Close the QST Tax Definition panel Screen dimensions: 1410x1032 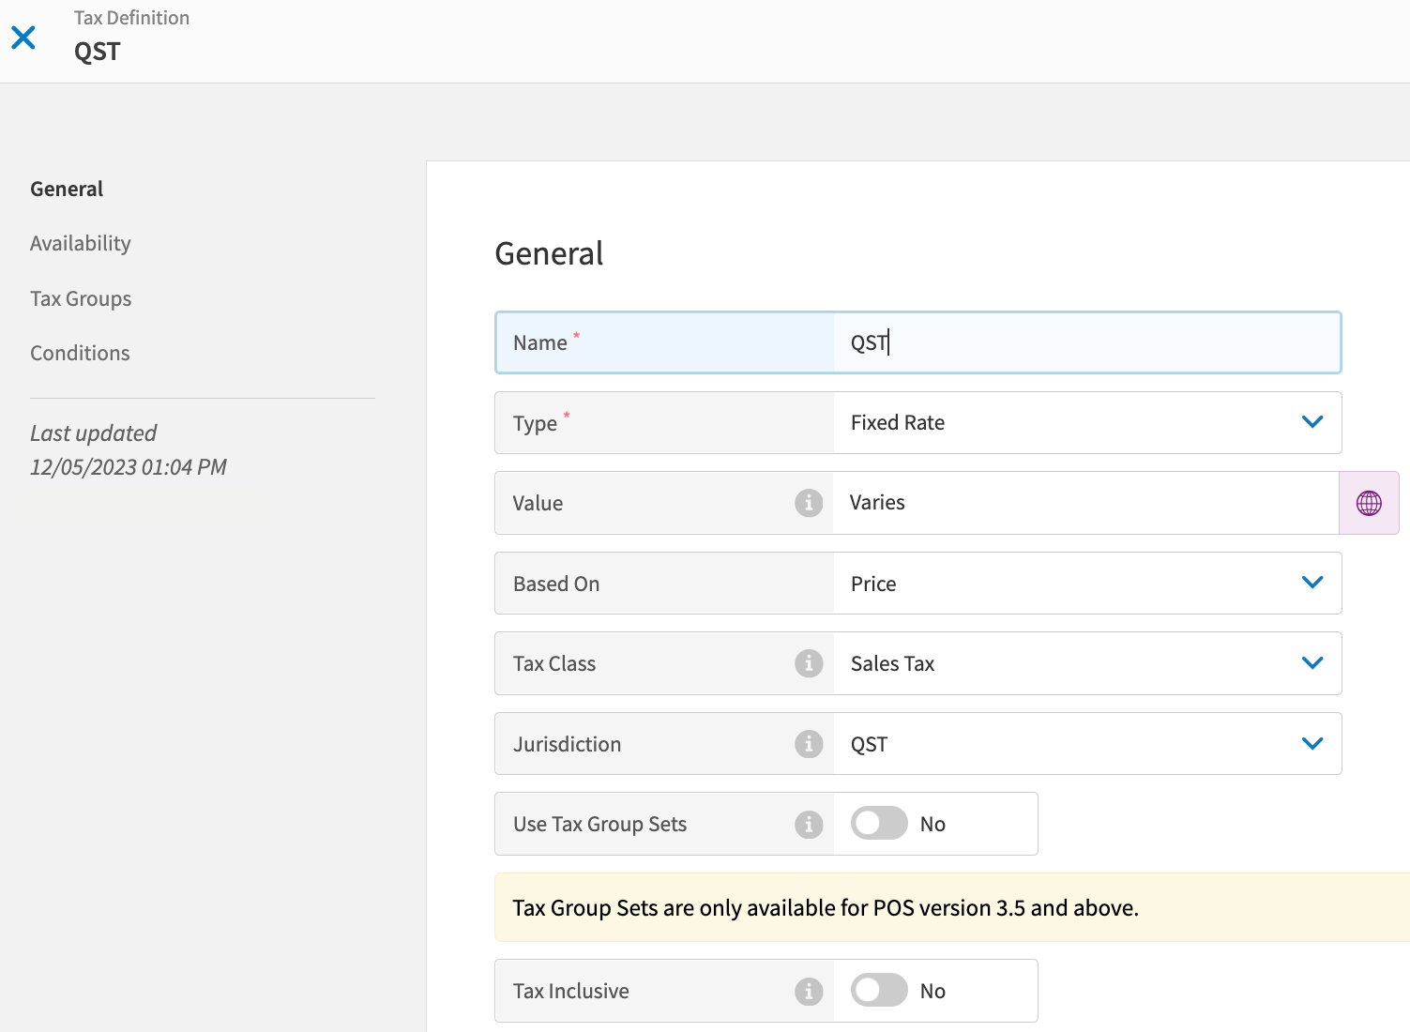point(23,38)
